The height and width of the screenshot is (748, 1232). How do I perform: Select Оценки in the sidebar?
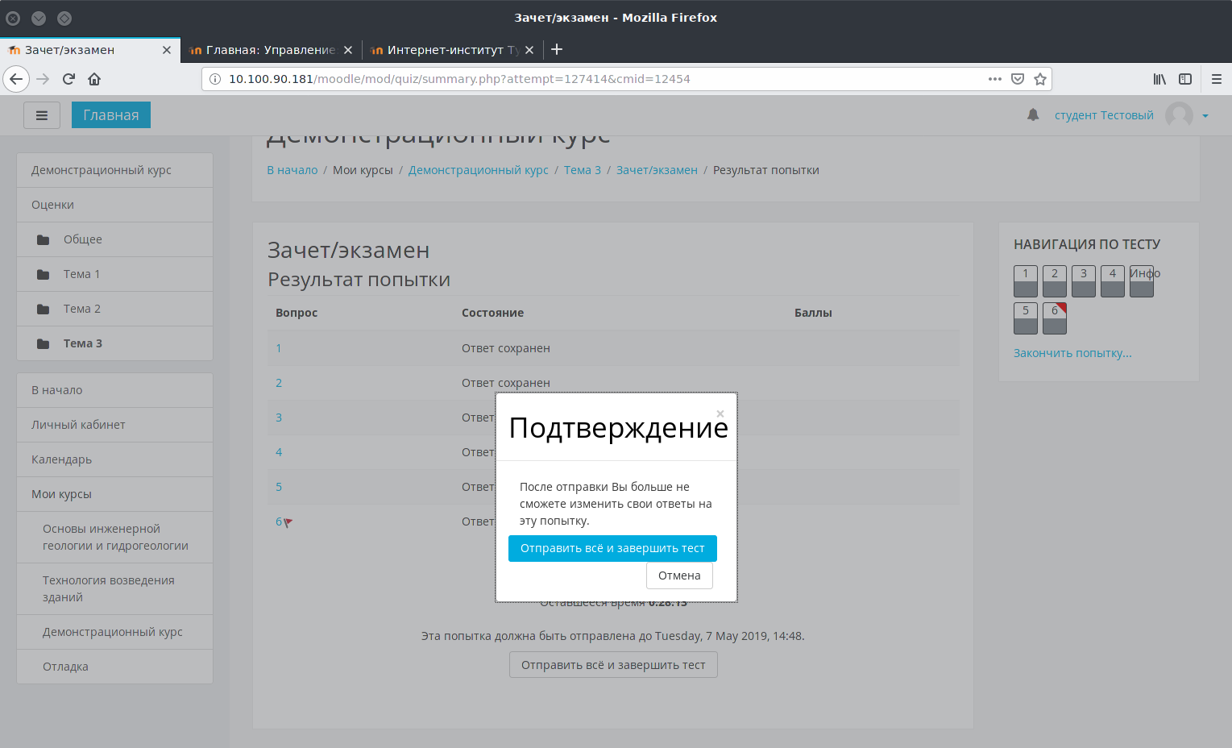114,205
